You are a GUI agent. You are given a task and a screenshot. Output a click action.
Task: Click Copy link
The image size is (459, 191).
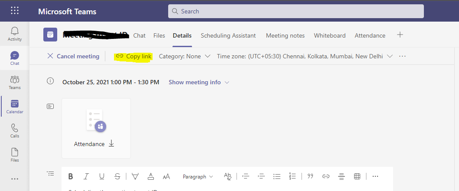click(x=133, y=56)
